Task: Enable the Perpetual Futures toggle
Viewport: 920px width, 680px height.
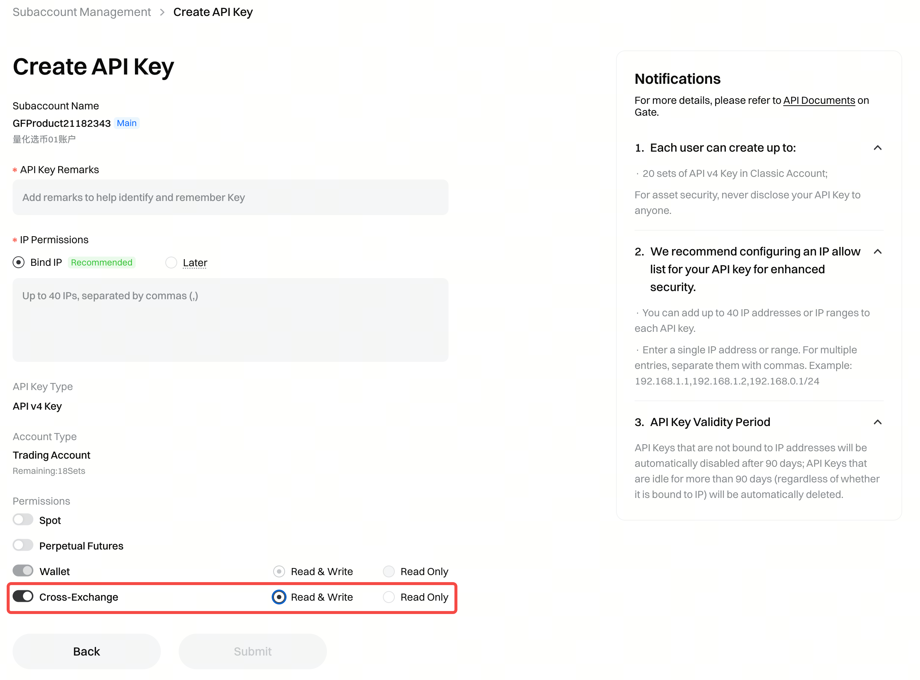Action: tap(23, 545)
